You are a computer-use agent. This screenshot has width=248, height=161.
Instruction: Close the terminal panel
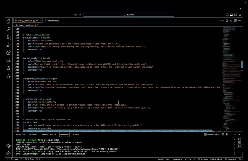[239, 135]
